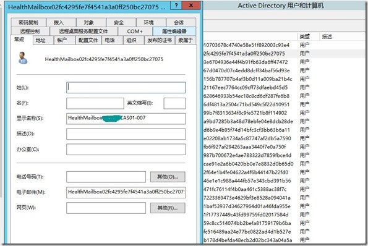Click the 办公室(C) input field
The image size is (368, 246).
click(126, 150)
